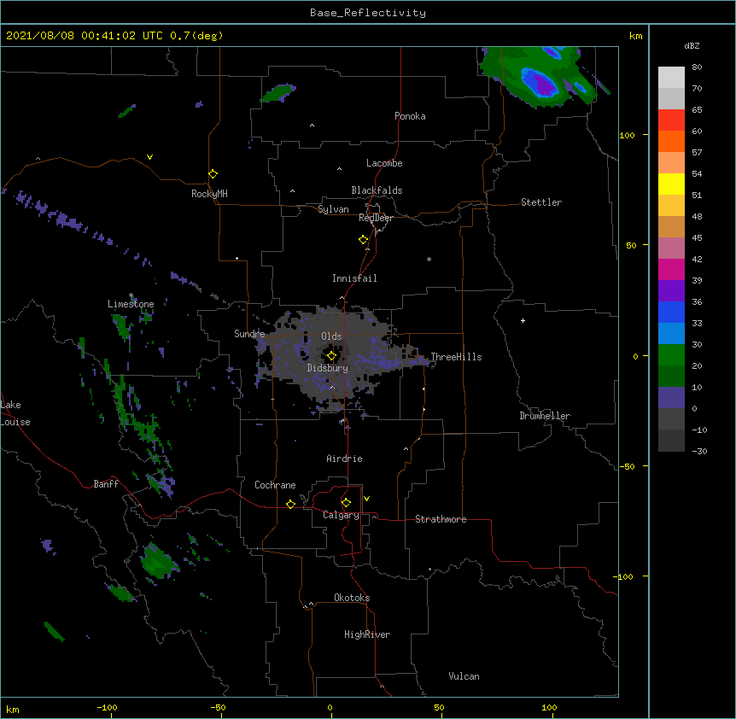The image size is (736, 719).
Task: Click the Blackfalds city label
Action: [377, 190]
